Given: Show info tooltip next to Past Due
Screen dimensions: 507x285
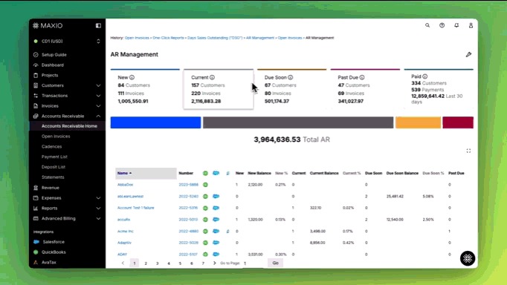Looking at the screenshot, I should click(x=362, y=77).
